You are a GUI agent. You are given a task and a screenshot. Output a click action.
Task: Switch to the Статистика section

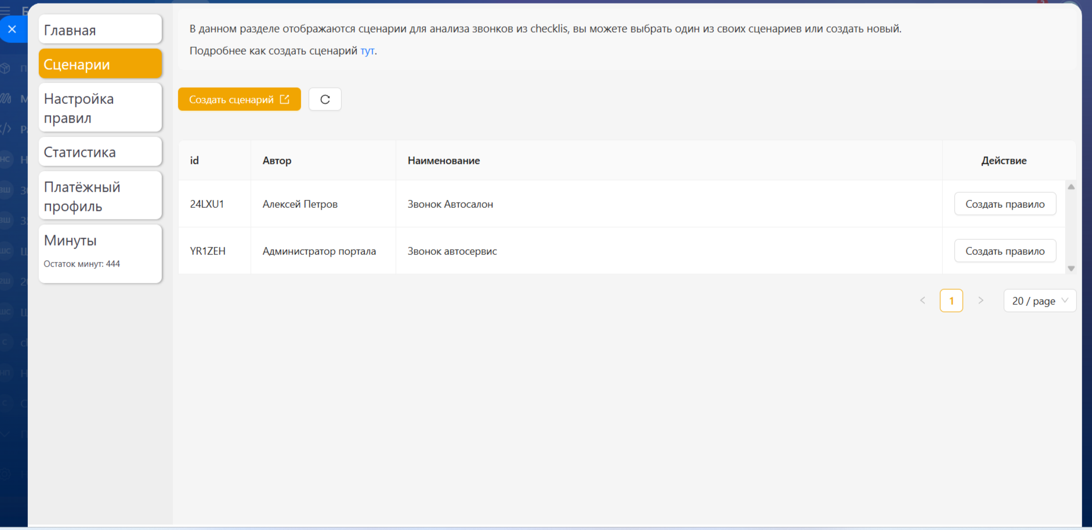coord(100,152)
